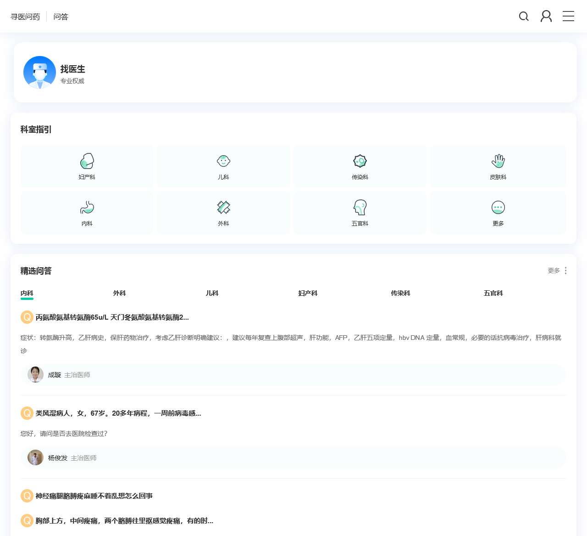587x536 pixels.
Task: Click the search magnifier icon
Action: coord(524,17)
